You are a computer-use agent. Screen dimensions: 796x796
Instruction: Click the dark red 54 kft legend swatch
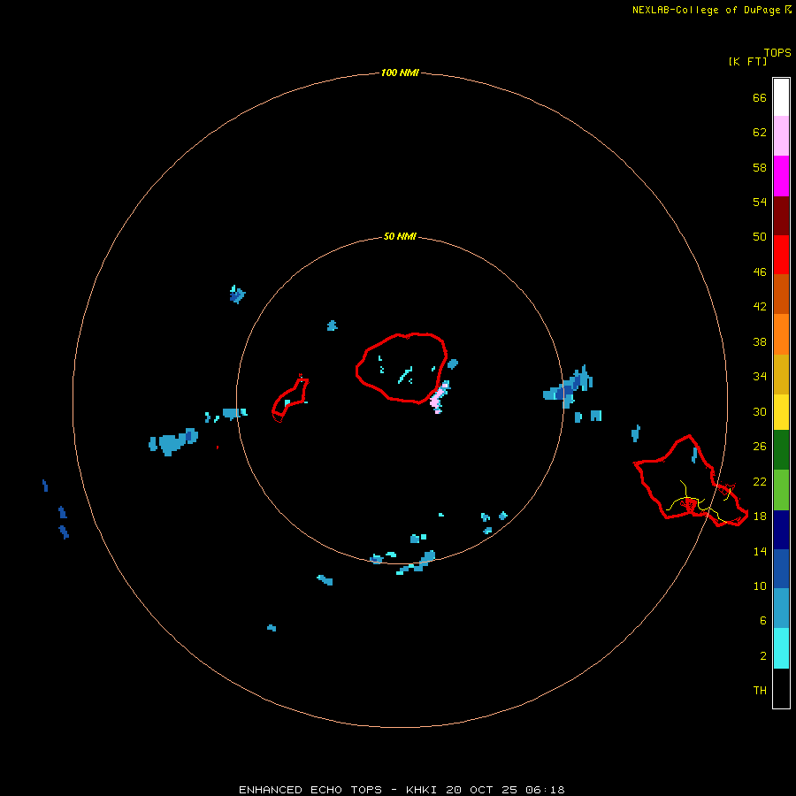(x=781, y=215)
